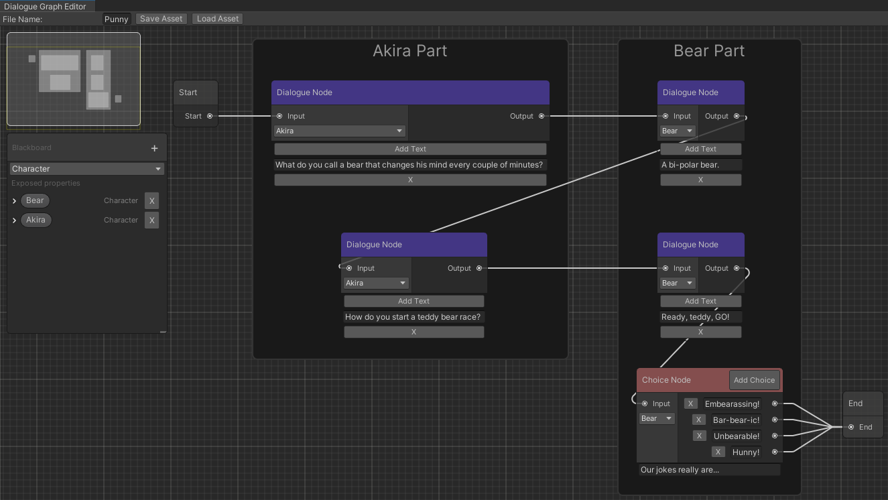Delete the Bear property with its X icon
Image resolution: width=888 pixels, height=500 pixels.
151,200
